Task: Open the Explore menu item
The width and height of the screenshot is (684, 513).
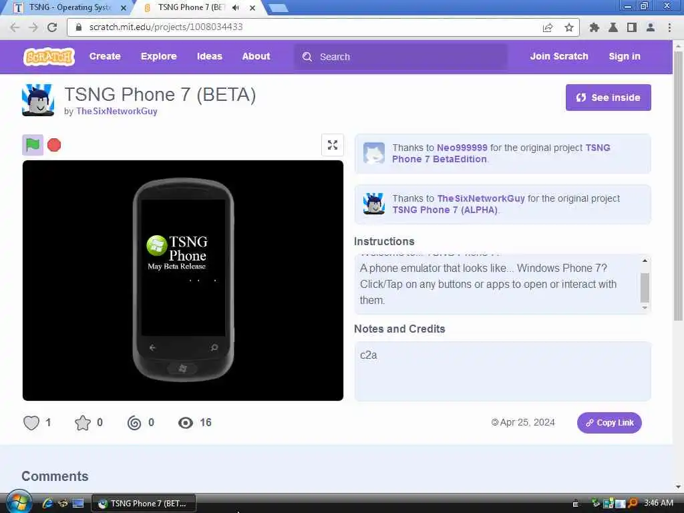Action: [159, 56]
